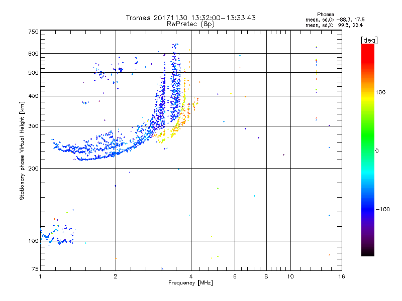
Task: Click the x-axis tick label '16'
Action: click(x=342, y=276)
